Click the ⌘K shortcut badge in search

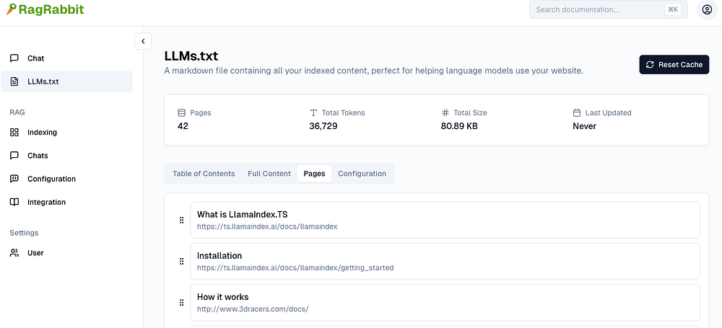click(673, 9)
